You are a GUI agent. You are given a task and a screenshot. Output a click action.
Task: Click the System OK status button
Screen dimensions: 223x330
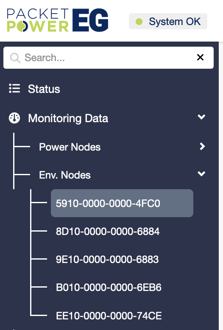[168, 21]
